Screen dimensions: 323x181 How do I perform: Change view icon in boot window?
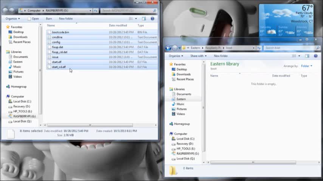coord(294,56)
